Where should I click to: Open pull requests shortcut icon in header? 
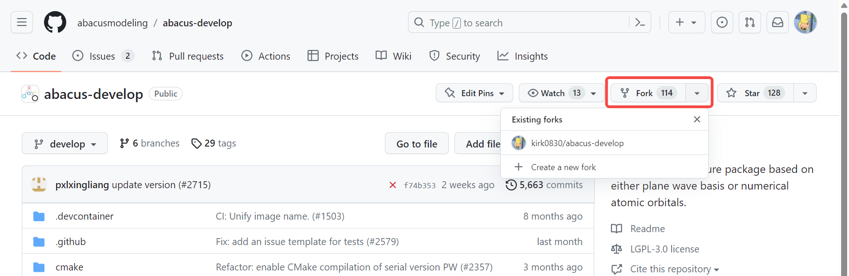(x=749, y=22)
